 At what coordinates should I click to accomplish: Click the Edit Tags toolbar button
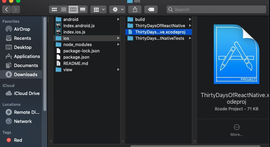[151, 9]
